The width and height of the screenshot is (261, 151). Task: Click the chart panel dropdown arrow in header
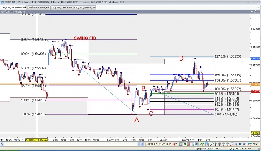point(252,11)
